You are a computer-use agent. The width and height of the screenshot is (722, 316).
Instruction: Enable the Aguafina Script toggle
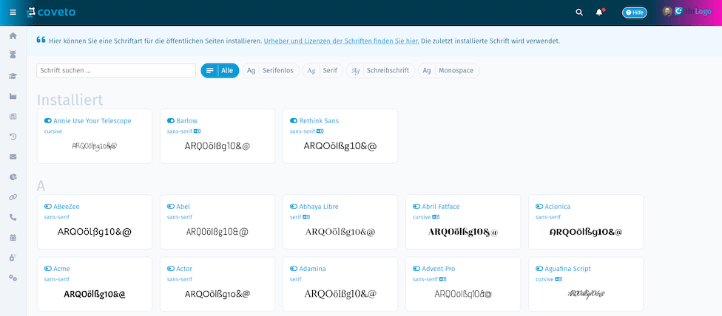pyautogui.click(x=540, y=269)
